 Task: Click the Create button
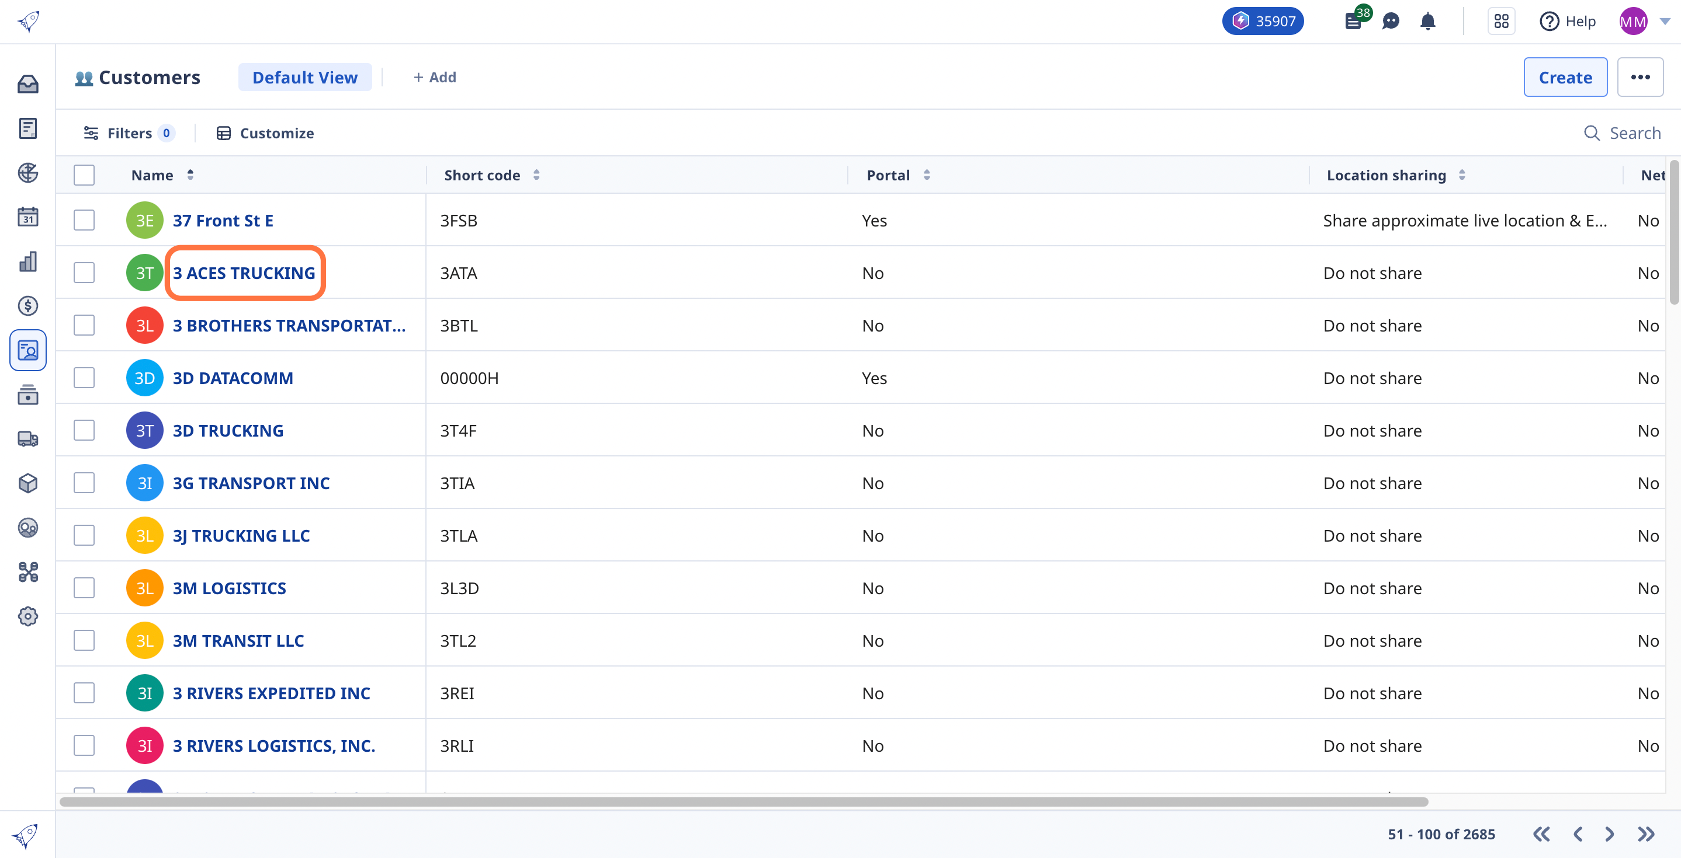(x=1565, y=78)
